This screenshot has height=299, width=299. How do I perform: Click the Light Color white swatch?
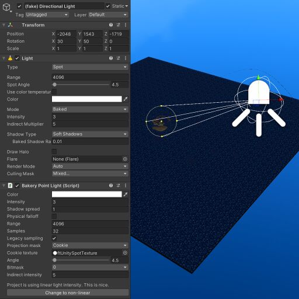pos(87,99)
